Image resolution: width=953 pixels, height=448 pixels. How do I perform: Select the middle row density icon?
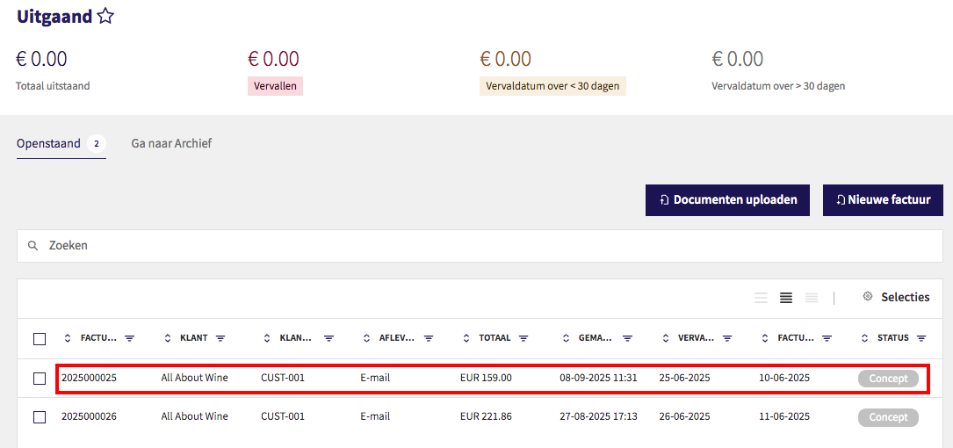coord(786,298)
